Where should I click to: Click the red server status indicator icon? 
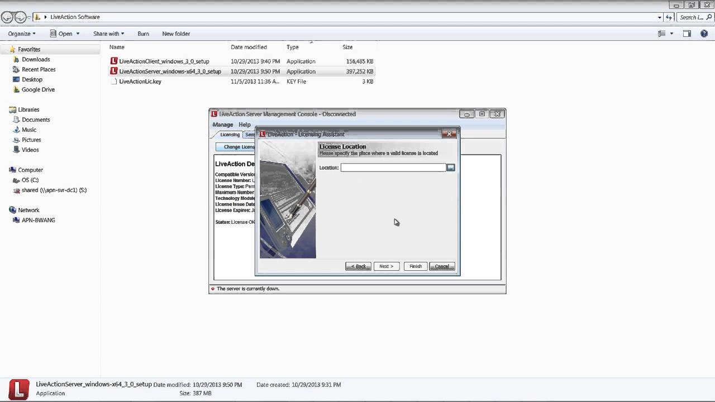click(213, 289)
